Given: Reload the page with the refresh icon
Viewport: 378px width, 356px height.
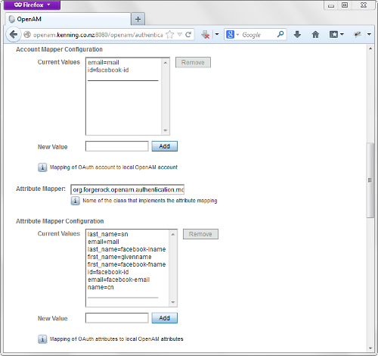Looking at the screenshot, I should (188, 34).
